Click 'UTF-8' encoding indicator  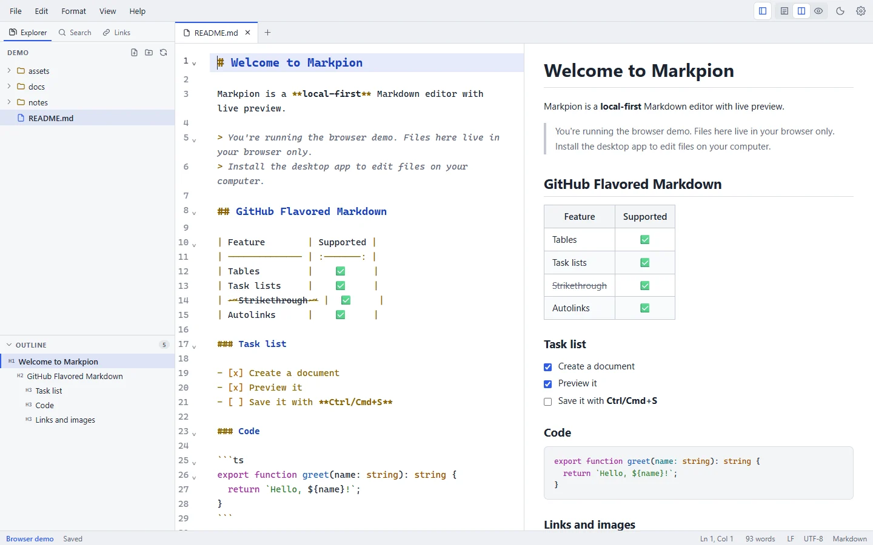(x=814, y=539)
